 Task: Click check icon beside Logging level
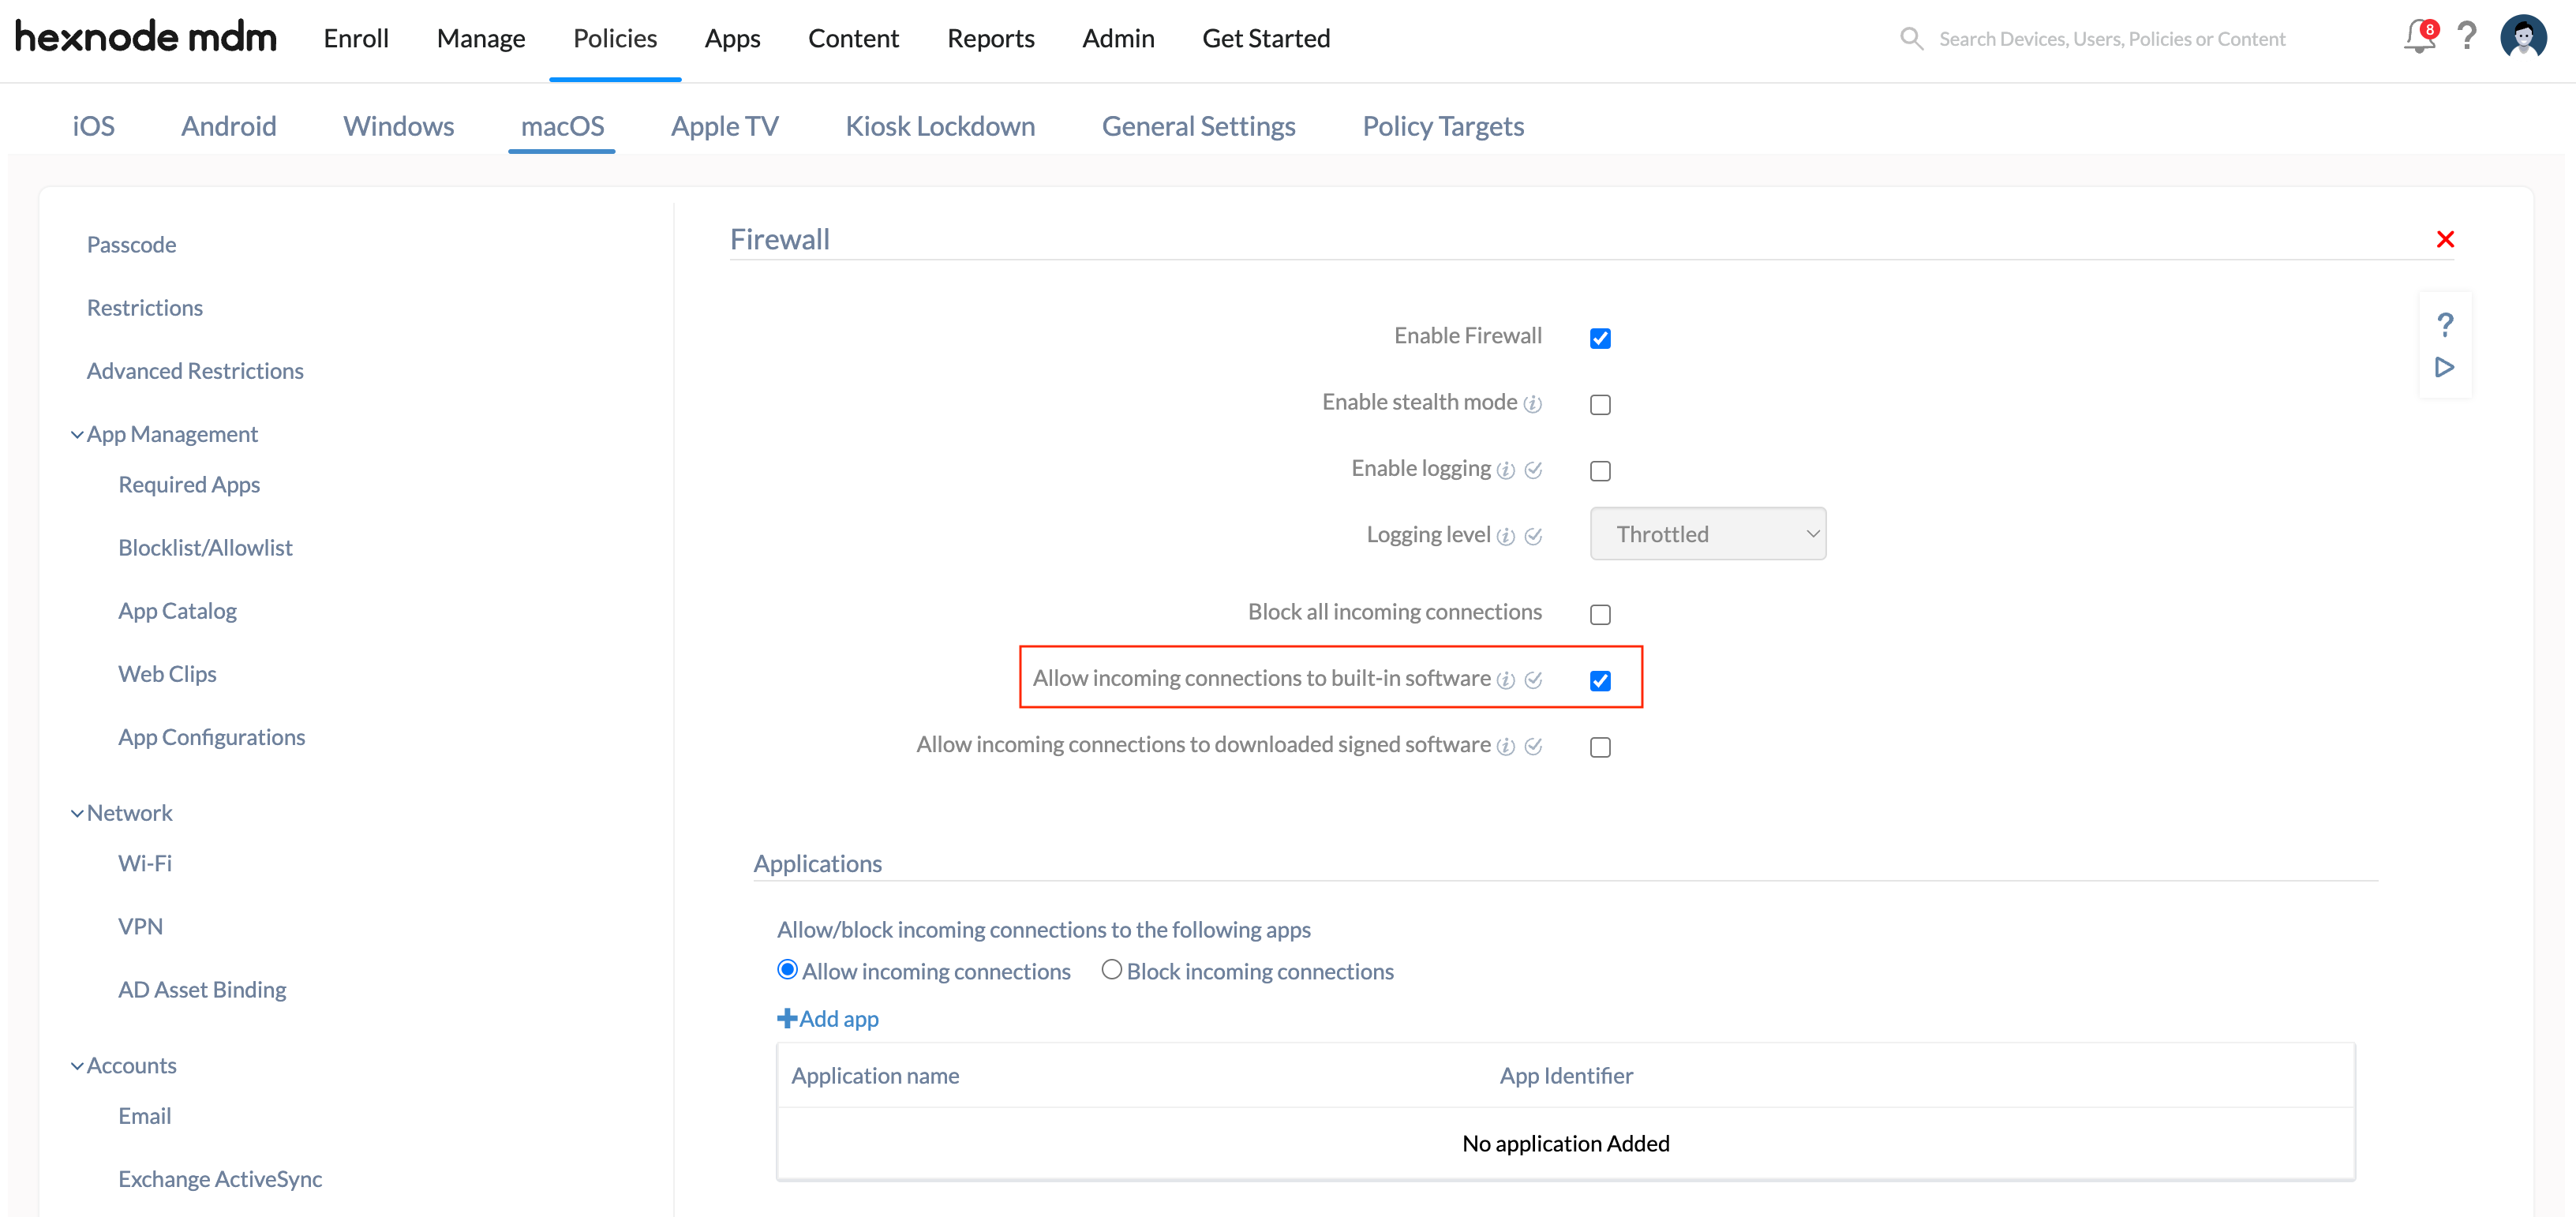pyautogui.click(x=1533, y=536)
